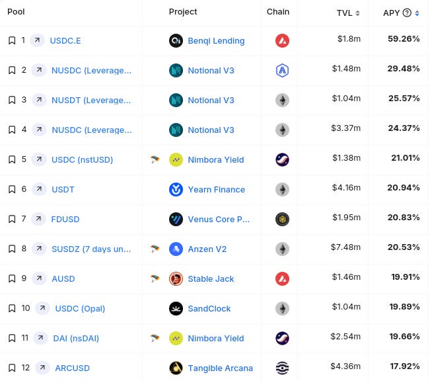Screen dimensions: 430x381
Task: Open the AUSD pool link
Action: (63, 279)
